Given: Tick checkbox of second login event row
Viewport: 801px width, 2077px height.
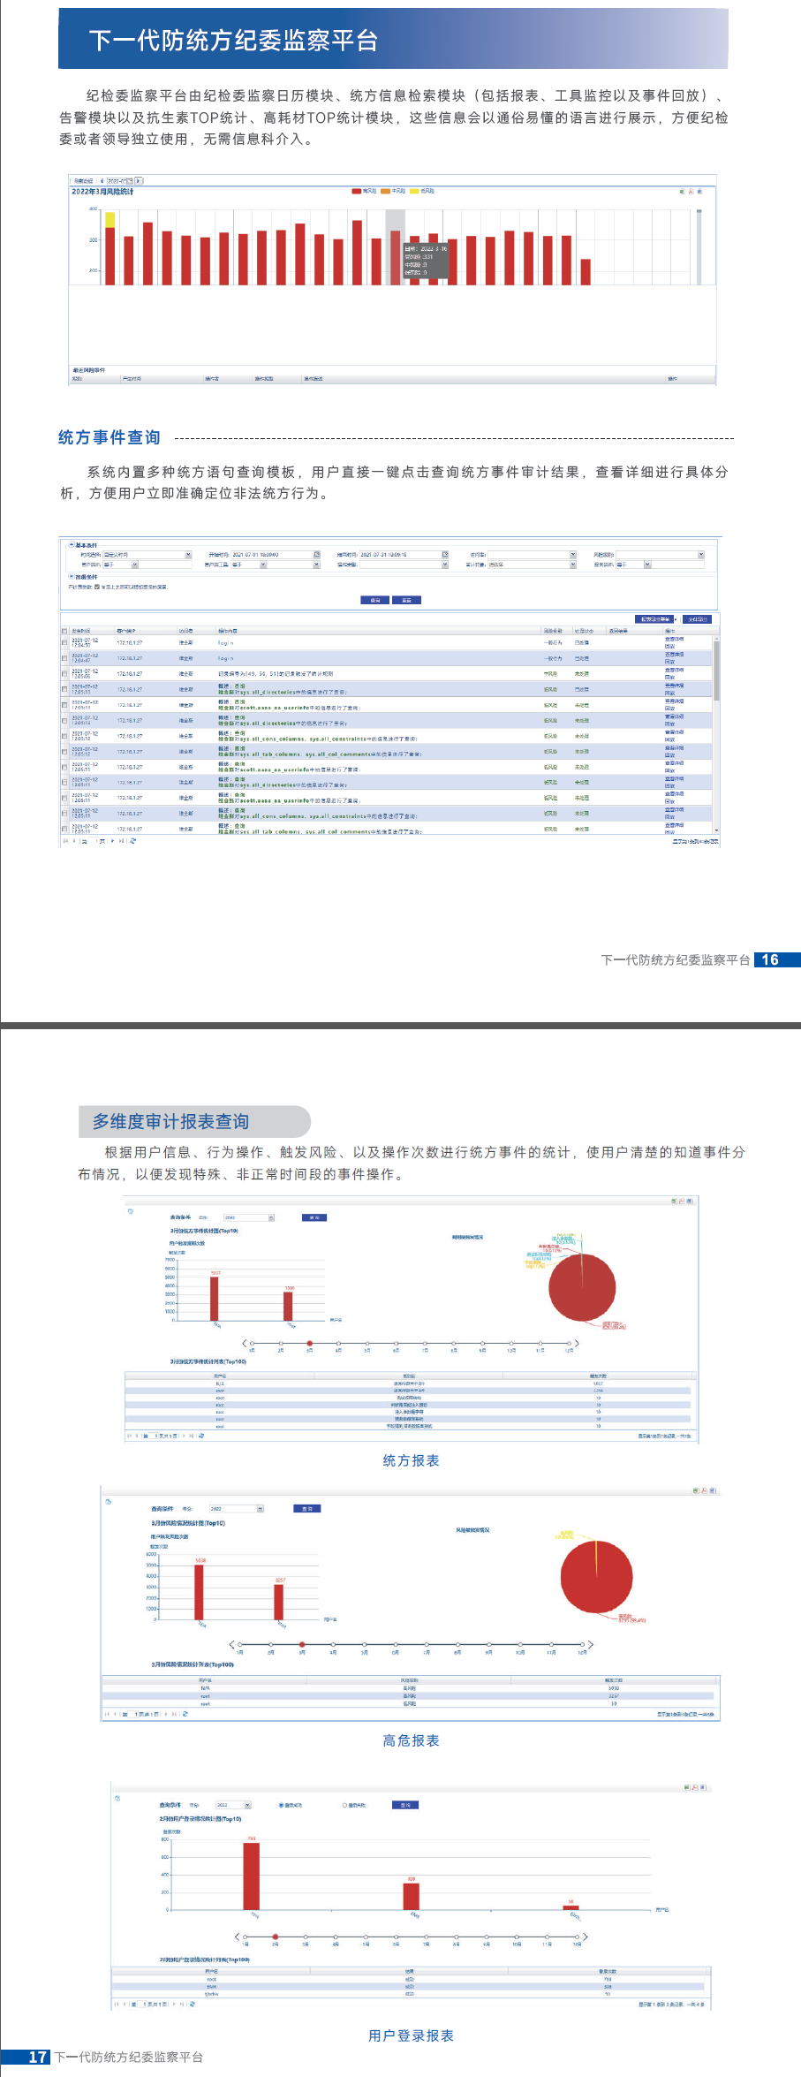Looking at the screenshot, I should click(x=64, y=659).
